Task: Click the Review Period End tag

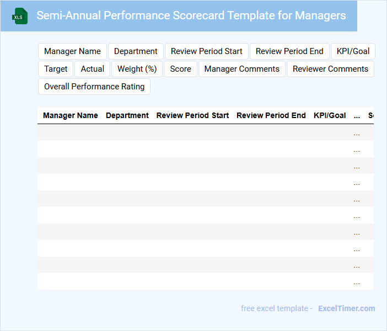Action: (x=289, y=51)
